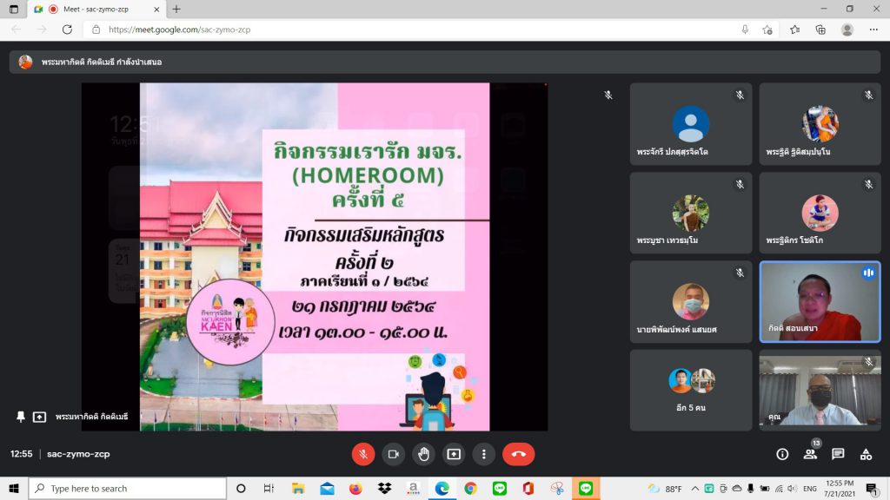Open the Edge Favorites list
The width and height of the screenshot is (890, 500).
point(794,30)
